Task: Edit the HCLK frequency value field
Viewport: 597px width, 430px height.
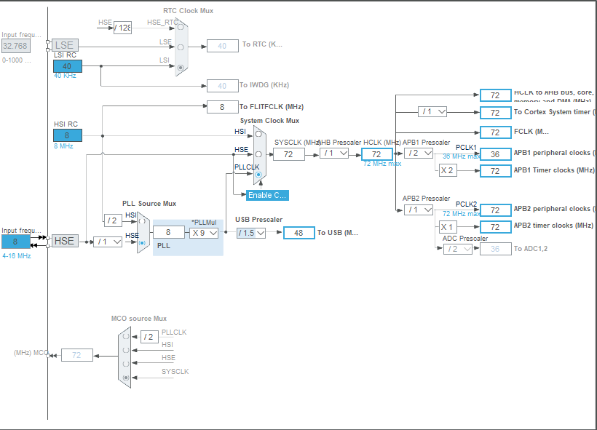Action: click(x=376, y=154)
